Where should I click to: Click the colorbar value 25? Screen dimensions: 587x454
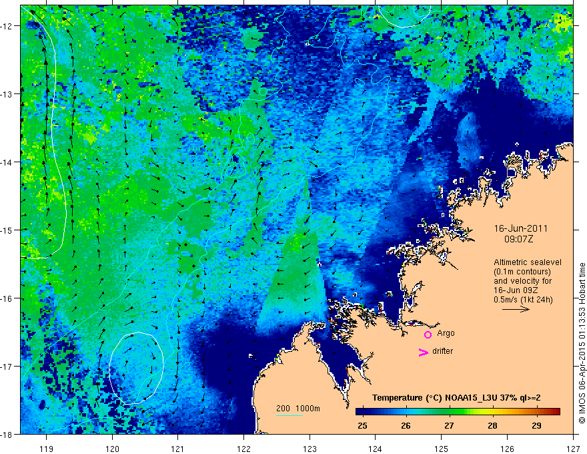point(362,425)
